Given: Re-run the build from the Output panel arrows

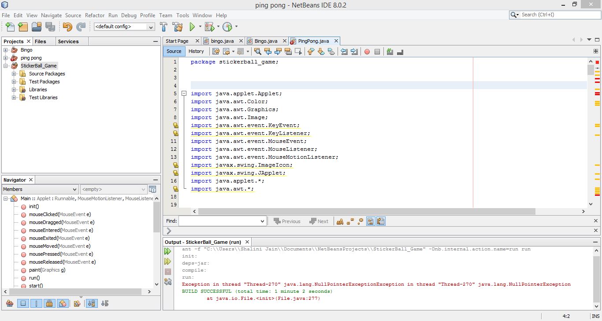Looking at the screenshot, I should pos(167,250).
